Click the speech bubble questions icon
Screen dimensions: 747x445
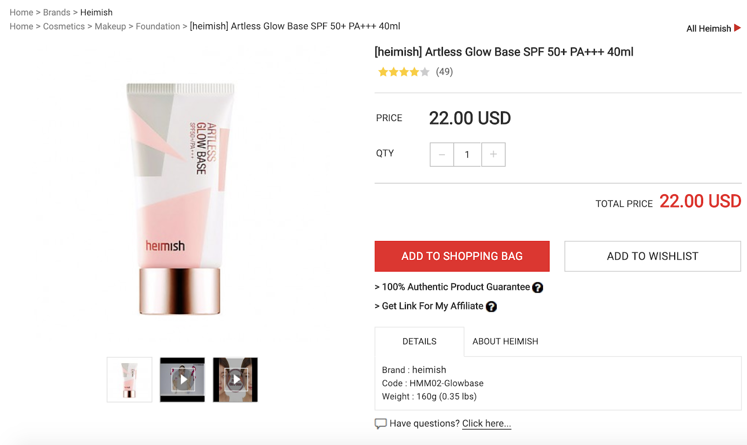point(381,424)
